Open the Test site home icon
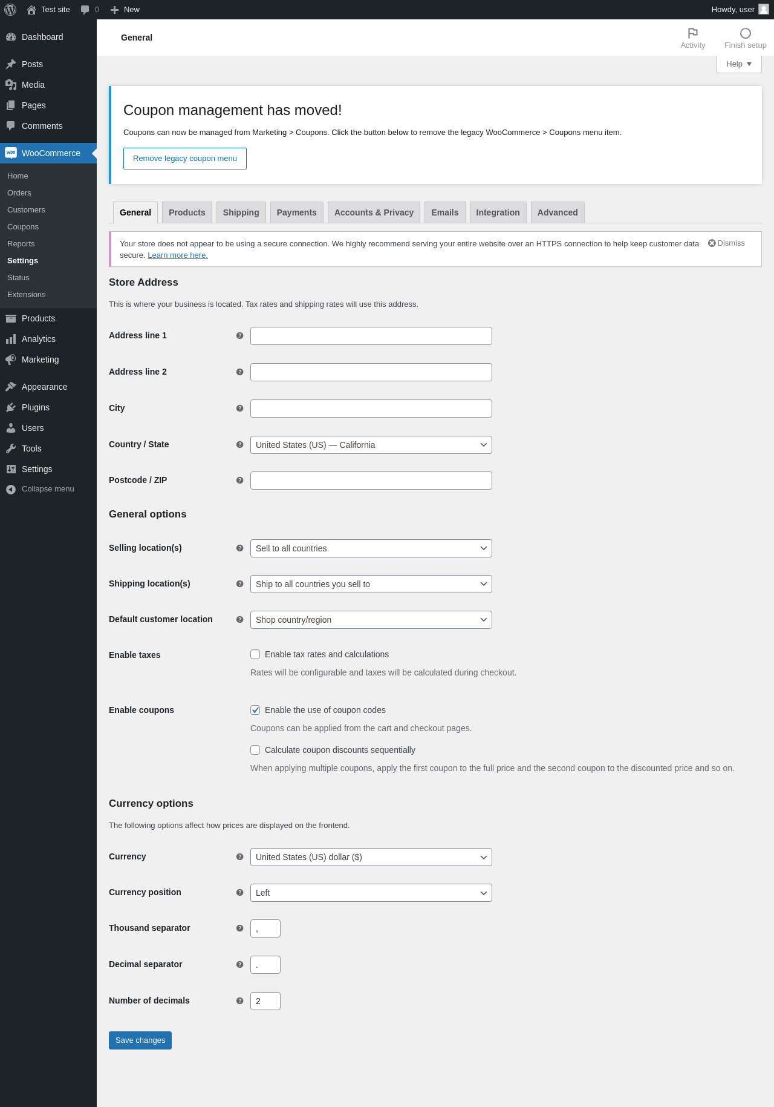 pos(31,10)
